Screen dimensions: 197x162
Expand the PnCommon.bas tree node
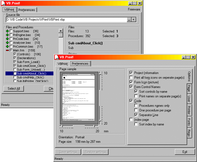[7, 46]
